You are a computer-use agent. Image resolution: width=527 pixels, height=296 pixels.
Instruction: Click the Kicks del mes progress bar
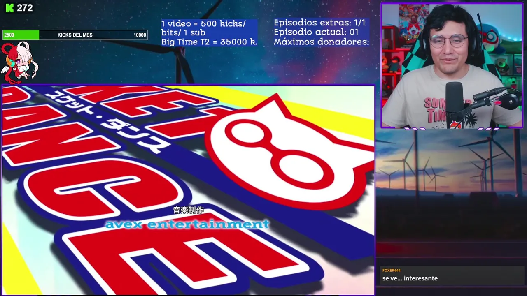pos(75,35)
